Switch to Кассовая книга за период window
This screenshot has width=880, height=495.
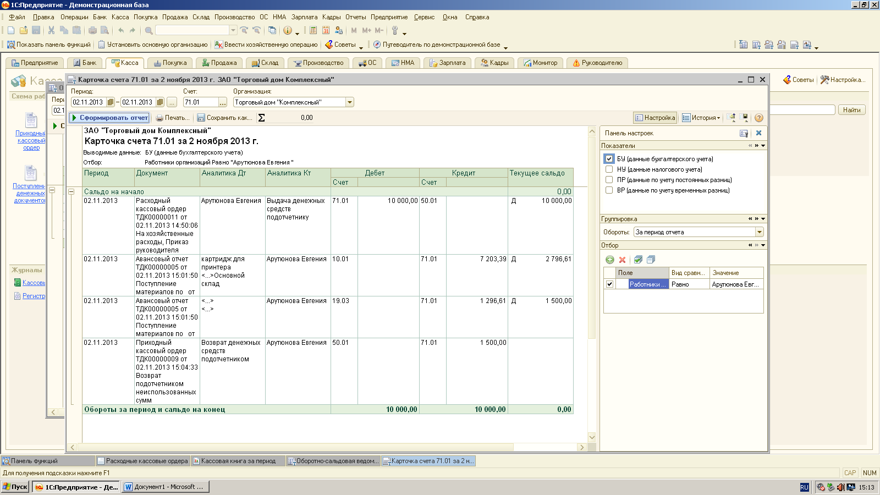[238, 461]
